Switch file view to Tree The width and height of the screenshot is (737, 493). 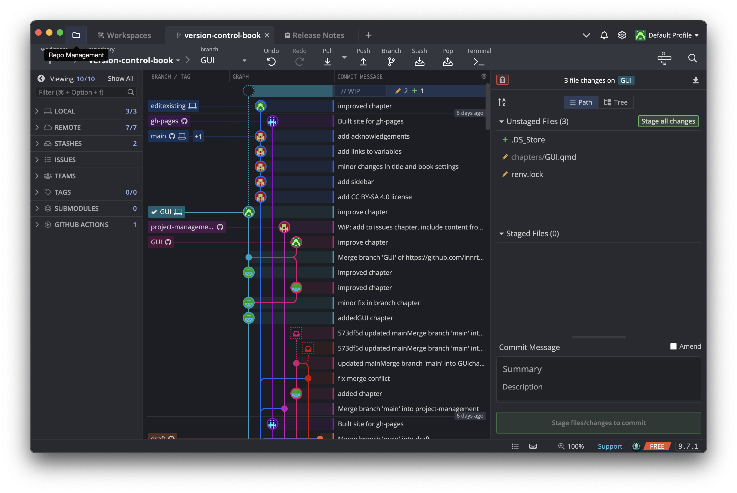[x=615, y=102]
